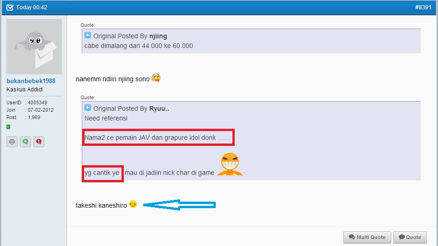Click the green reputation bar indicator
This screenshot has height=246, width=438.
coord(8,127)
